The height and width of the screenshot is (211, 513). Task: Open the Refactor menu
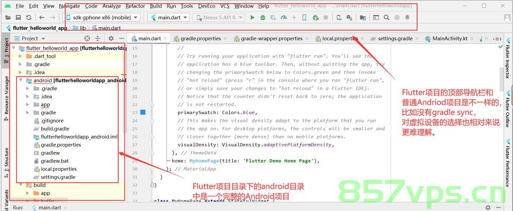pos(135,6)
